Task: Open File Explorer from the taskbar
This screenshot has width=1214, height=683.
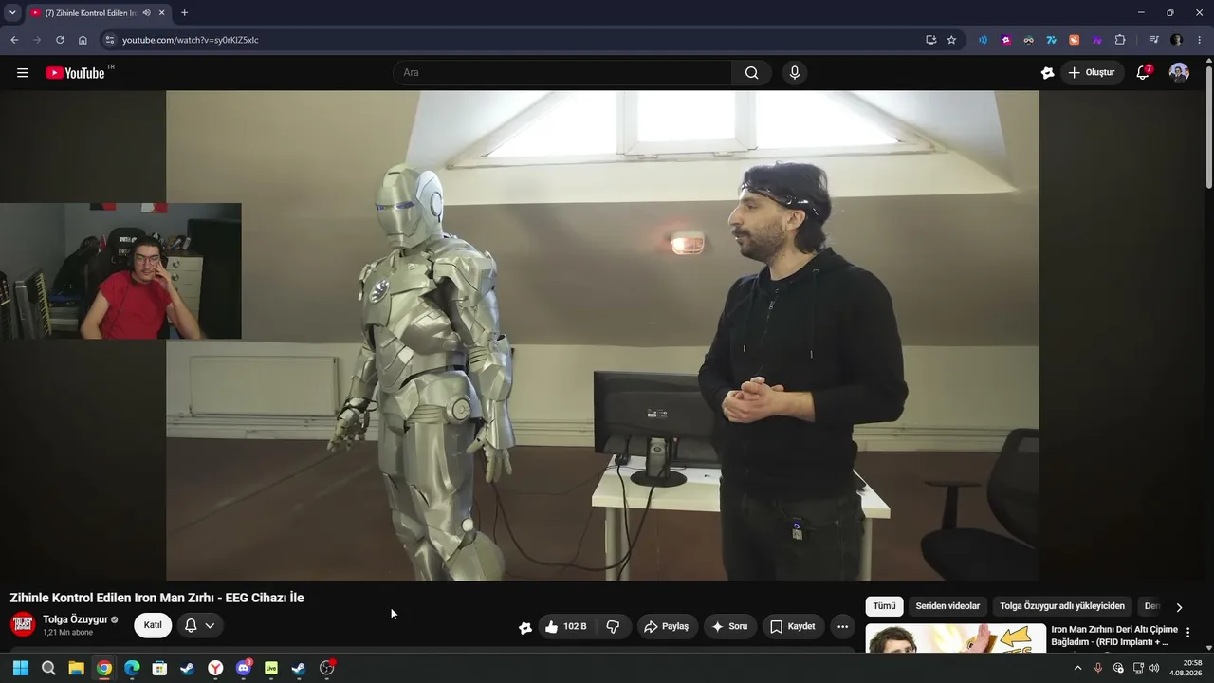Action: pos(76,668)
